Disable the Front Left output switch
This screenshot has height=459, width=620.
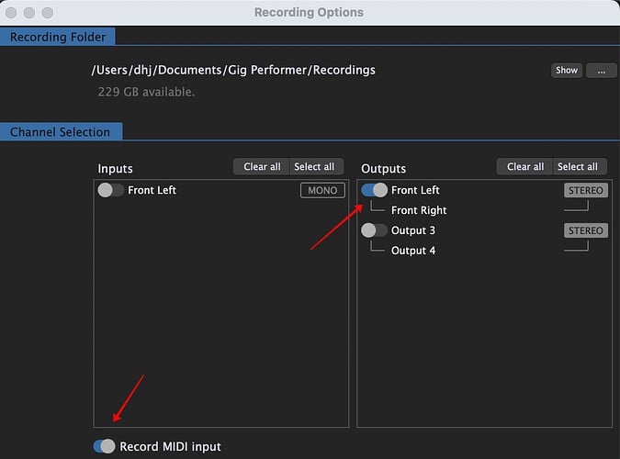374,190
